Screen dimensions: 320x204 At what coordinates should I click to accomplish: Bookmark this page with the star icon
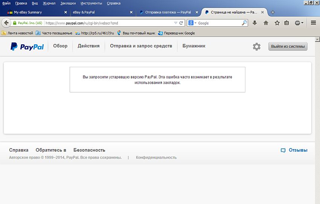pos(277,23)
